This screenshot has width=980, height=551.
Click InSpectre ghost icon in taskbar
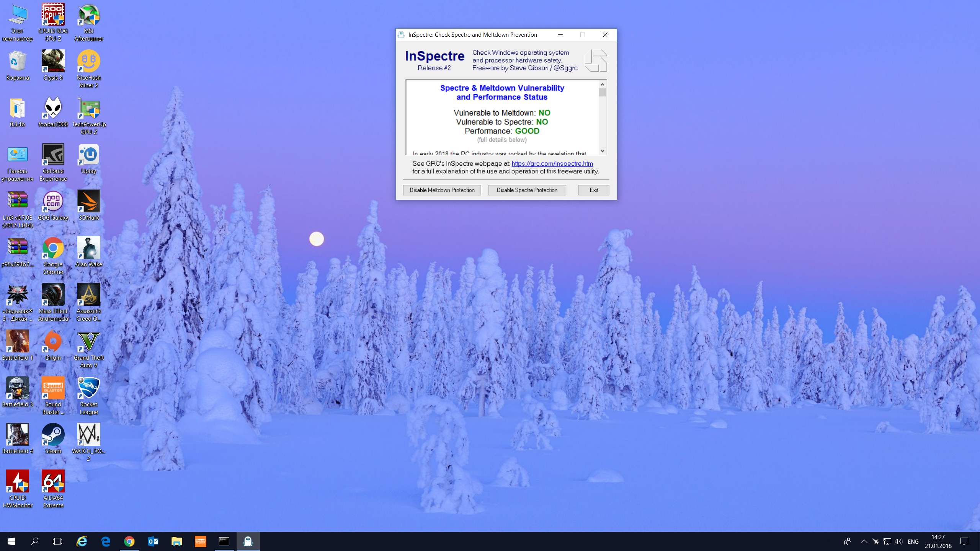[x=248, y=541]
